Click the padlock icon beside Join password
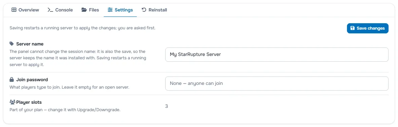 tap(12, 80)
